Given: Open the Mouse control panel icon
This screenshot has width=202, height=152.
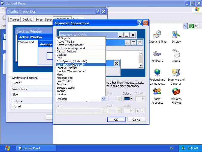Looking at the screenshot, I should click(176, 56).
